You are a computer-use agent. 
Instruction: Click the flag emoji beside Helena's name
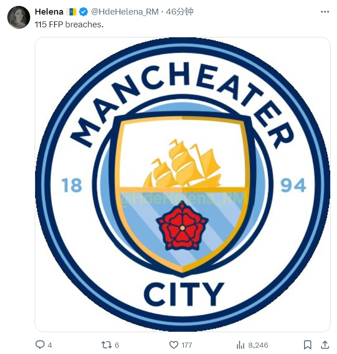[71, 12]
